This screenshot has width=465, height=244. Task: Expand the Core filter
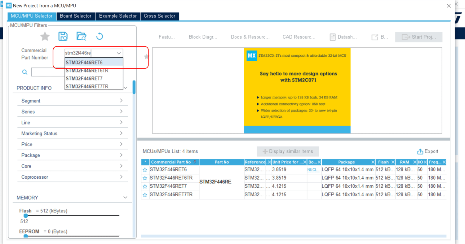click(x=121, y=166)
